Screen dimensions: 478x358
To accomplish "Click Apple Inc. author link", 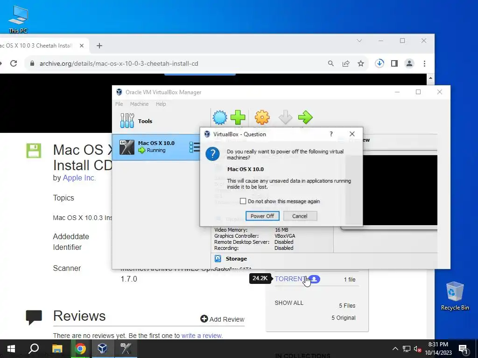I will coord(79,178).
